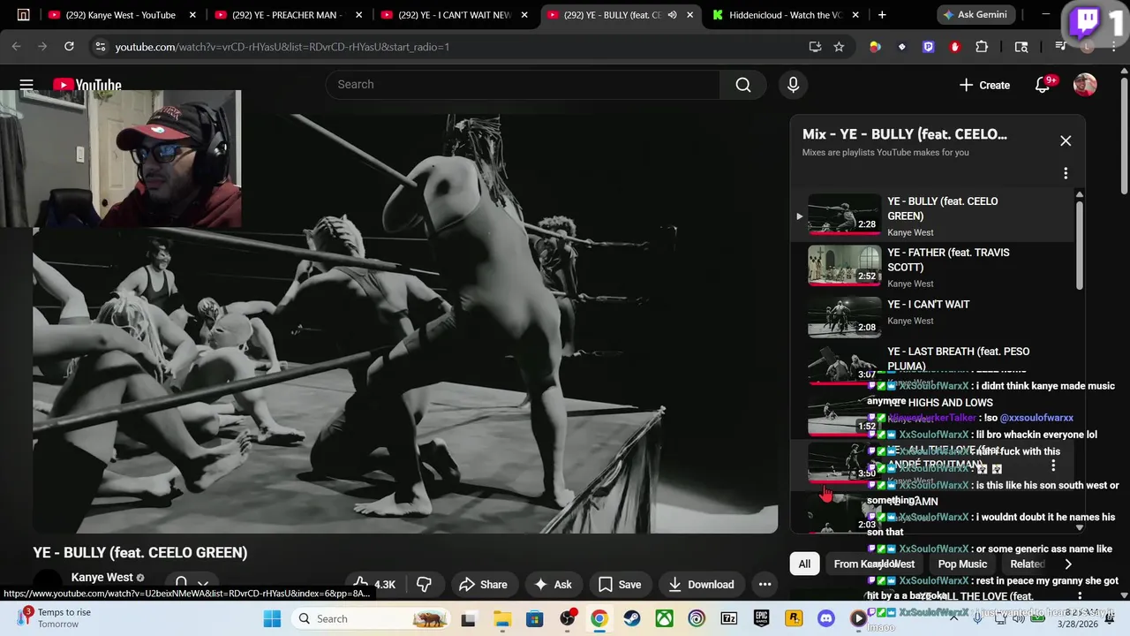Image resolution: width=1130 pixels, height=636 pixels.
Task: Close the Mix playlist panel
Action: tap(1066, 141)
